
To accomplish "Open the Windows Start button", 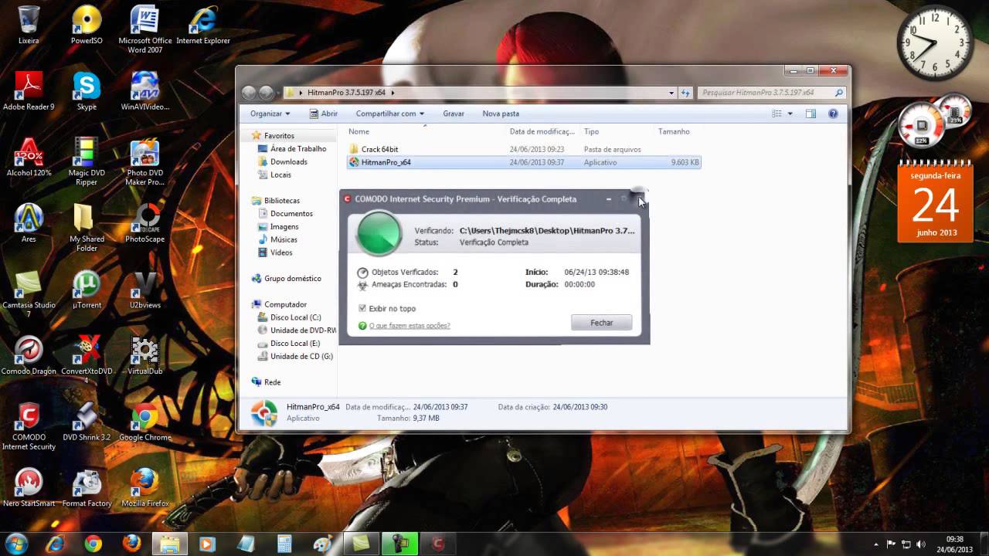I will tap(16, 543).
